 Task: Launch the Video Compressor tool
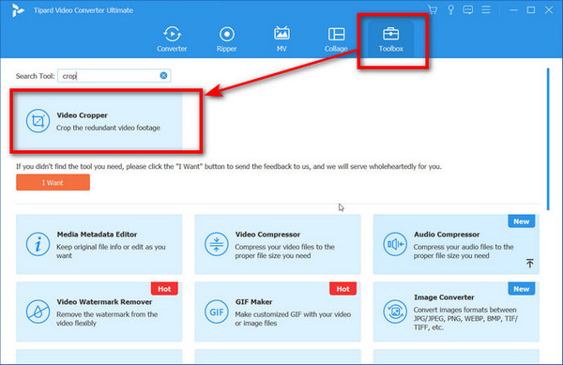pyautogui.click(x=278, y=244)
